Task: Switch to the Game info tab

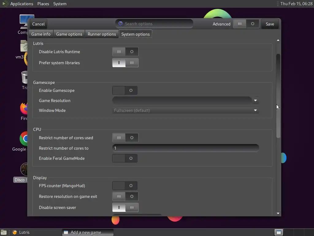Action: coord(41,34)
